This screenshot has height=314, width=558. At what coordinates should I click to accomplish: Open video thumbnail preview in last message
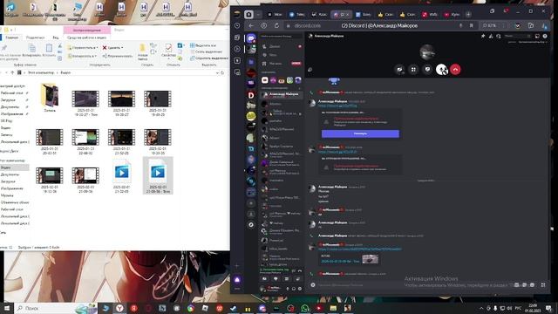(370, 259)
